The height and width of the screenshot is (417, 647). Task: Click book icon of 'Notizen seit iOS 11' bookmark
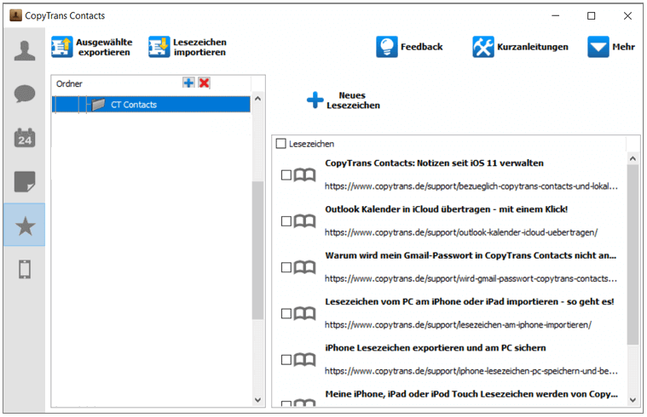(304, 175)
